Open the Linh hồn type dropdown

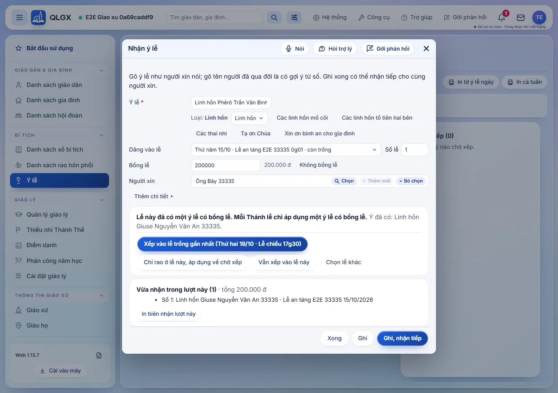pyautogui.click(x=249, y=118)
